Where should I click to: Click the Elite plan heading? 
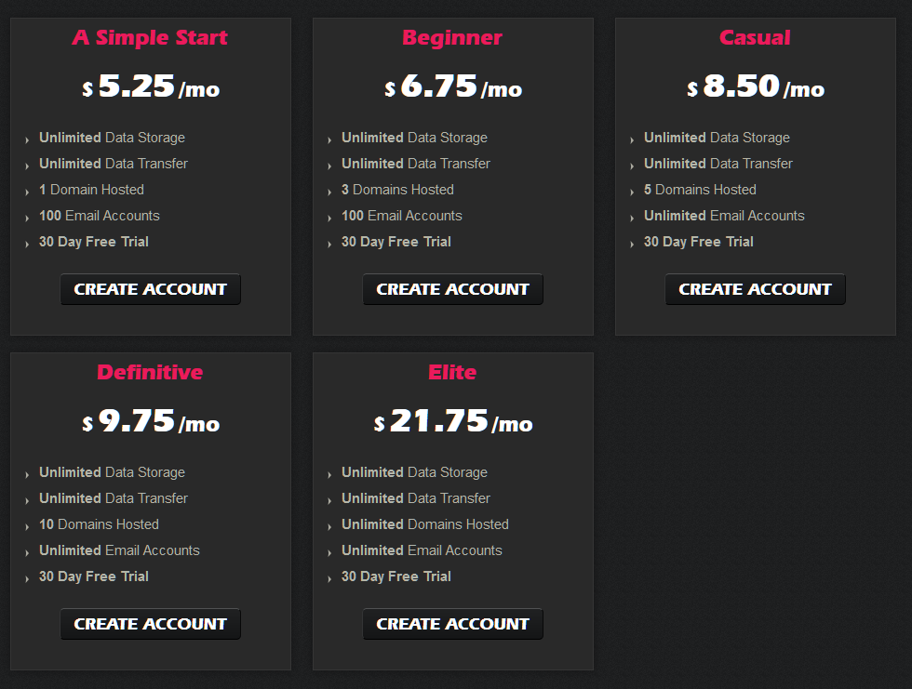click(x=452, y=373)
